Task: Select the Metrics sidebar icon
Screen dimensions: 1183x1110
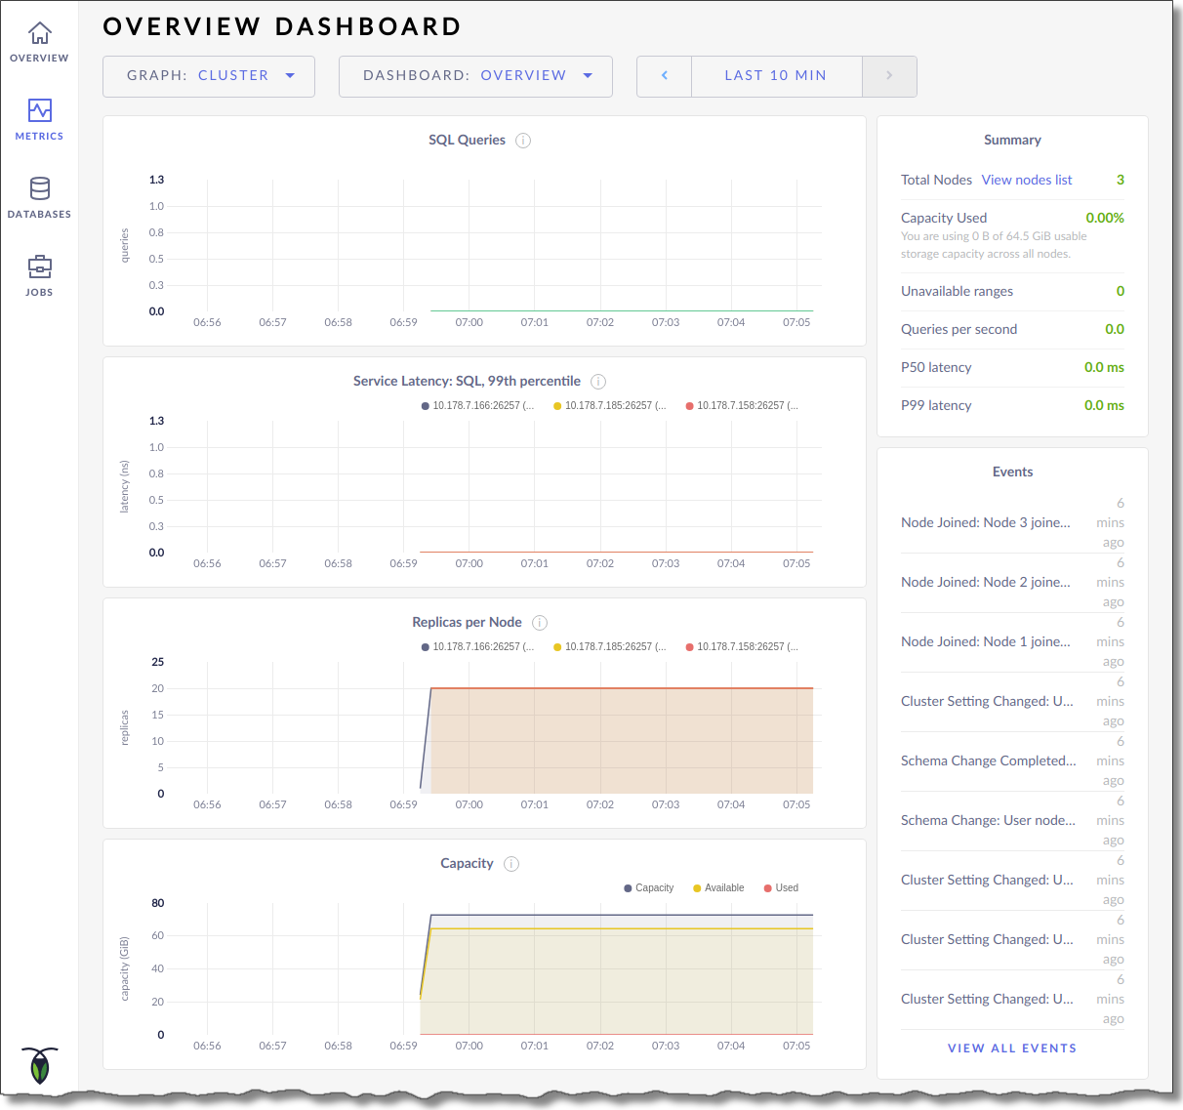Action: point(39,111)
